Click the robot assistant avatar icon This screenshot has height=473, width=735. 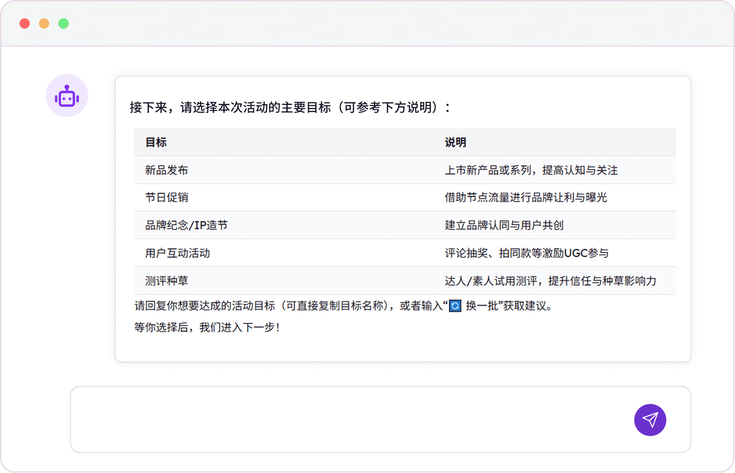tap(67, 95)
